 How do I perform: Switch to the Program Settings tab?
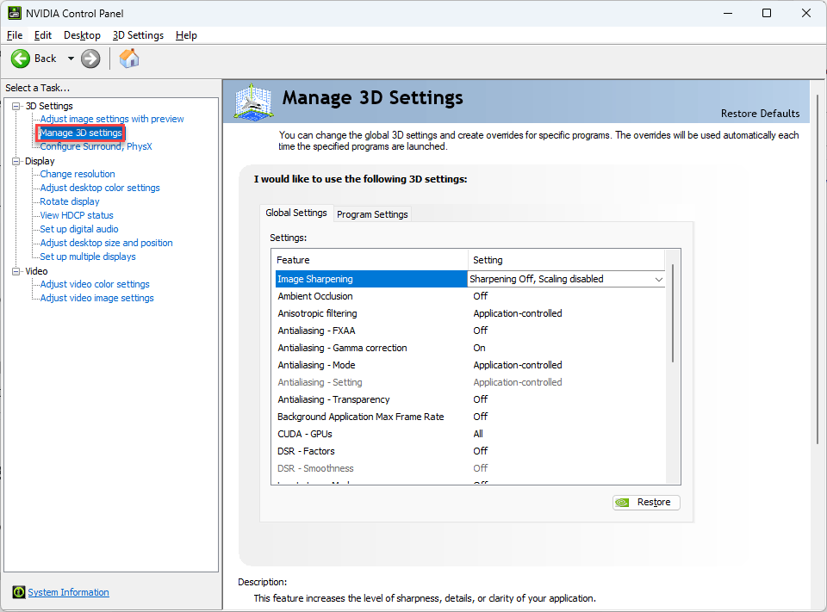point(372,214)
